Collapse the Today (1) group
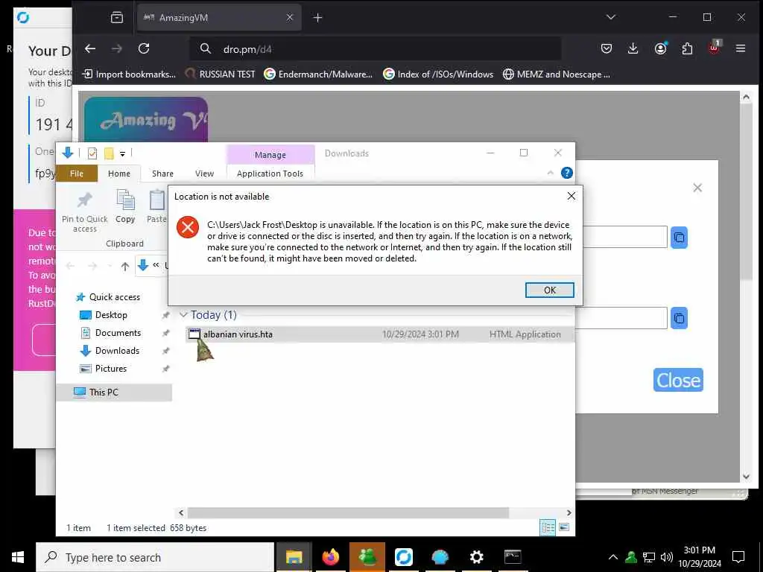 tap(183, 315)
